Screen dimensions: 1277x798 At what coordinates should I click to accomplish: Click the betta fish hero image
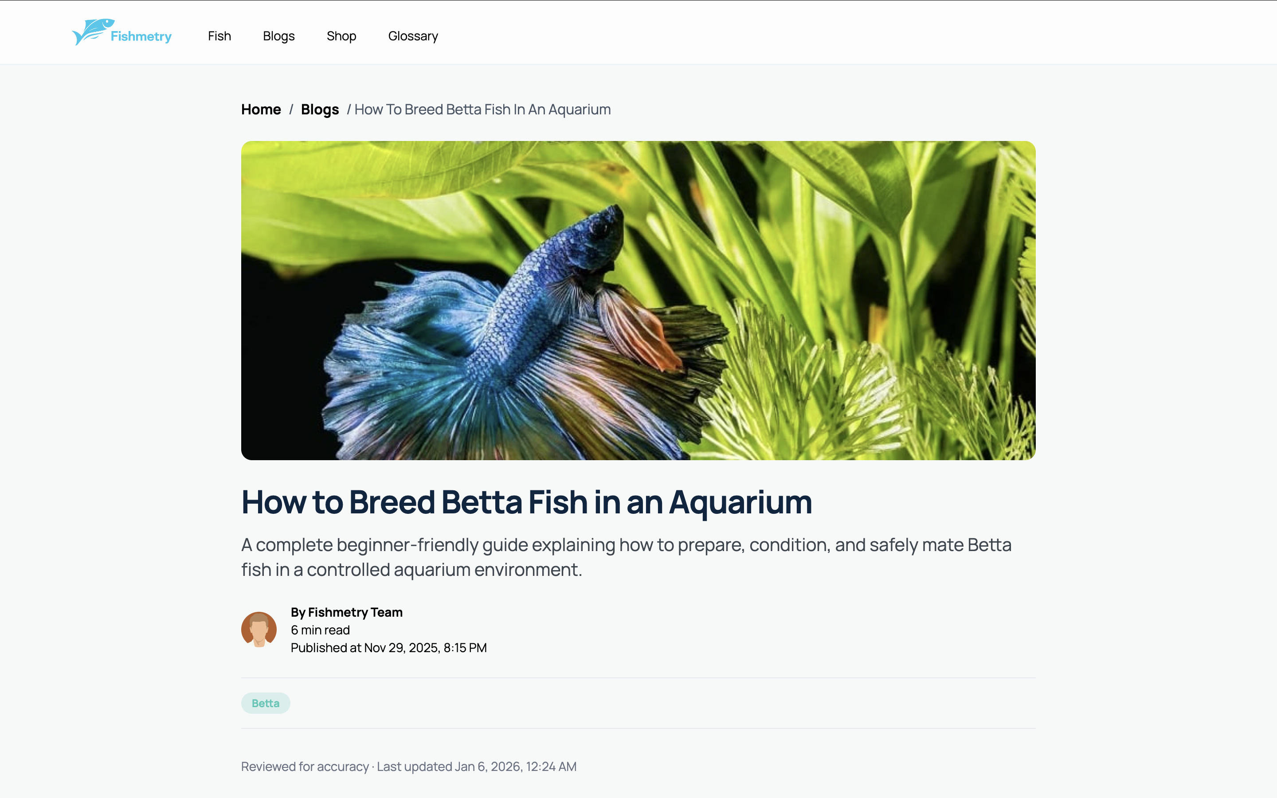tap(638, 300)
